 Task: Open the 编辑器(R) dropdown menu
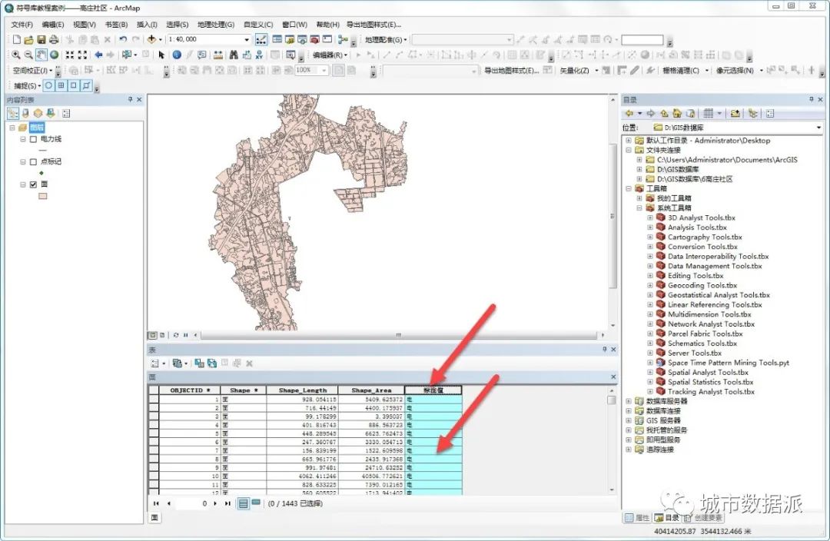[x=330, y=55]
